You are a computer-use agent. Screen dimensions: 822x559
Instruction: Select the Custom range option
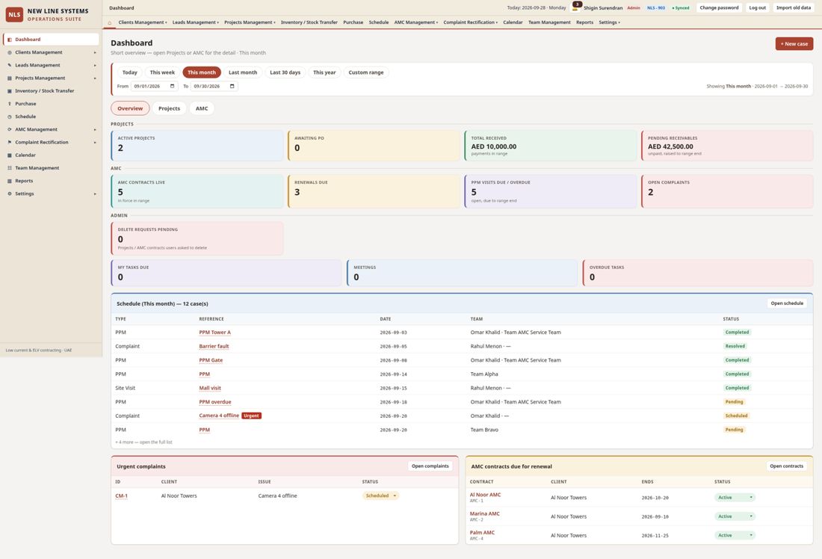coord(366,72)
